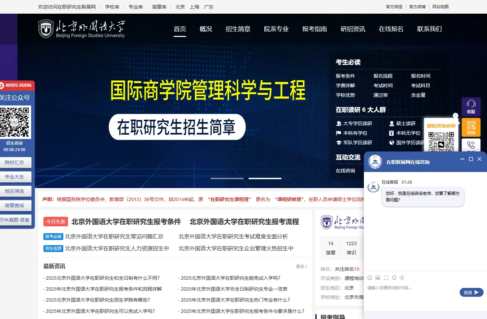
Task: Open 大专学历读研 group link
Action: click(x=354, y=123)
